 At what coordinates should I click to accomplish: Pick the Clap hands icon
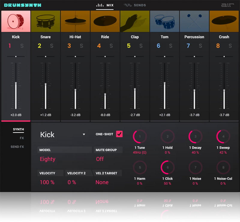pyautogui.click(x=135, y=21)
